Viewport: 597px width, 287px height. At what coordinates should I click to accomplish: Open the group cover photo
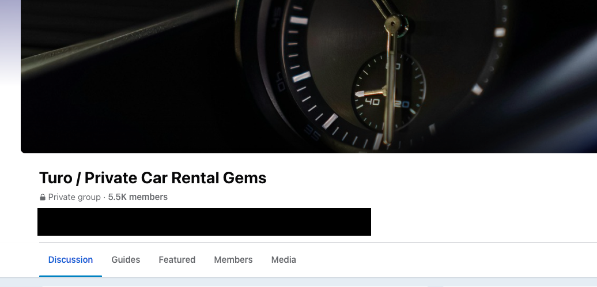pos(309,76)
